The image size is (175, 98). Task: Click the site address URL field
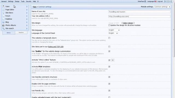tap(139, 16)
